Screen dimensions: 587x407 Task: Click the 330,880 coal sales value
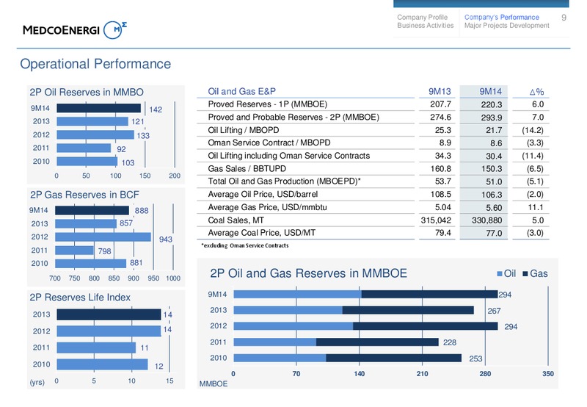(x=486, y=220)
